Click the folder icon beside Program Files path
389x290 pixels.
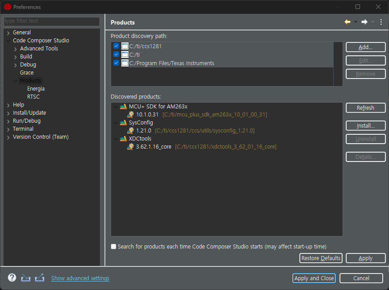tap(124, 63)
